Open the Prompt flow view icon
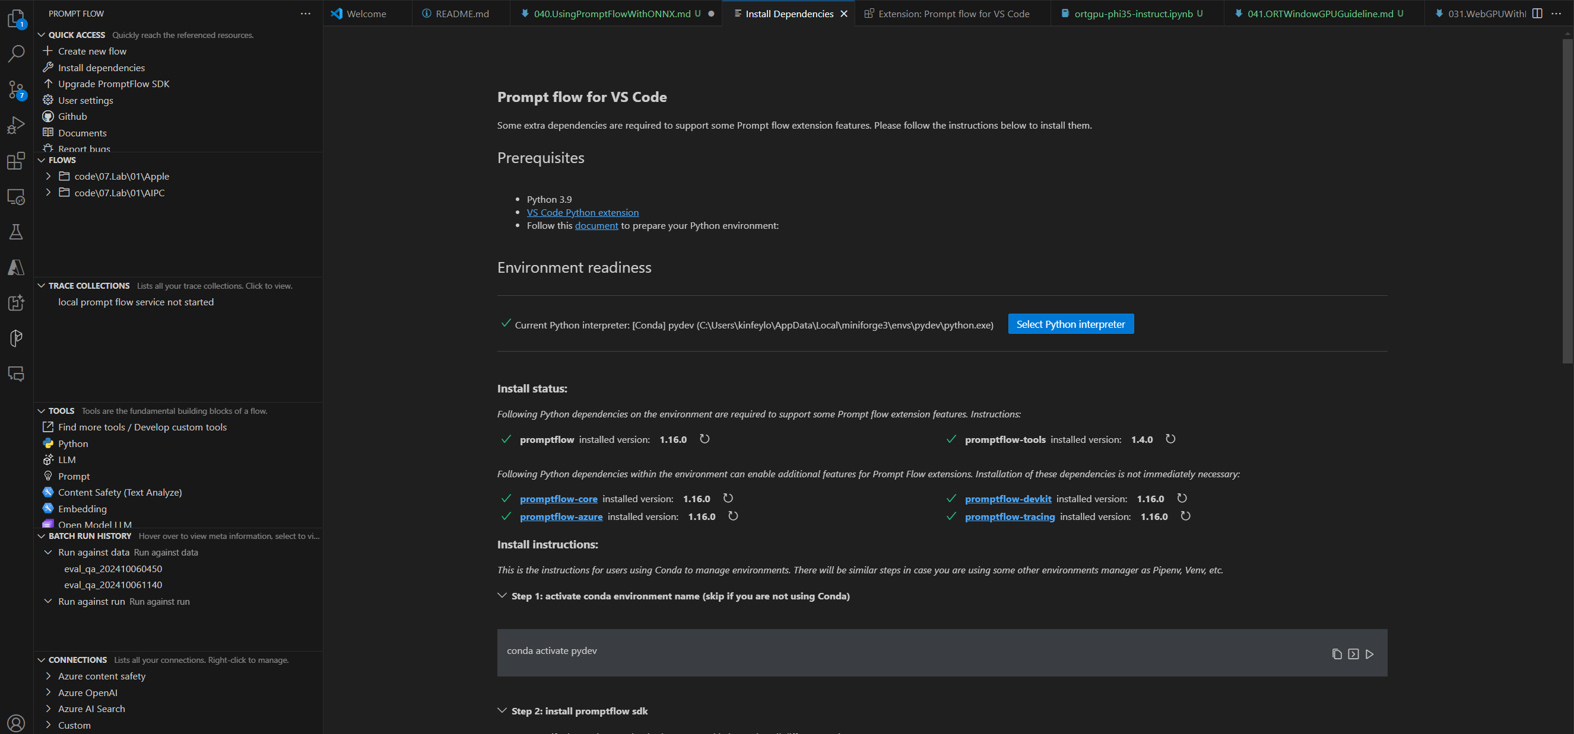Viewport: 1574px width, 734px height. pyautogui.click(x=16, y=337)
